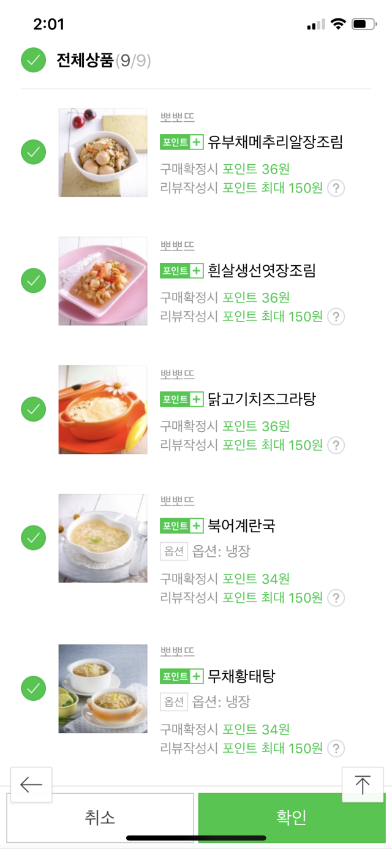Deselect the 닭고기치즈그라탕 checkbox
Viewport: 392px width, 849px height.
click(x=34, y=409)
